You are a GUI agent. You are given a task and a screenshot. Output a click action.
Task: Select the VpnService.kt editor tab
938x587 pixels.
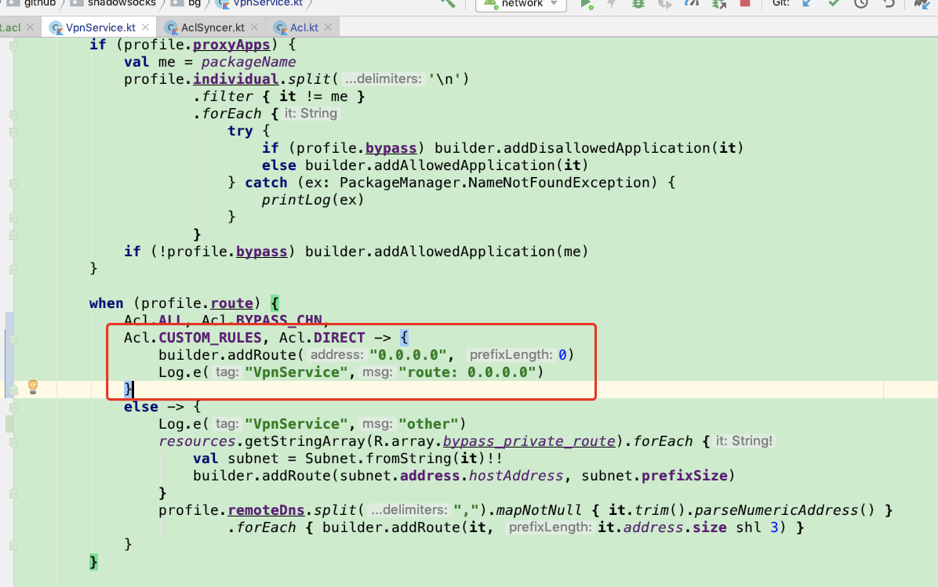pyautogui.click(x=100, y=27)
